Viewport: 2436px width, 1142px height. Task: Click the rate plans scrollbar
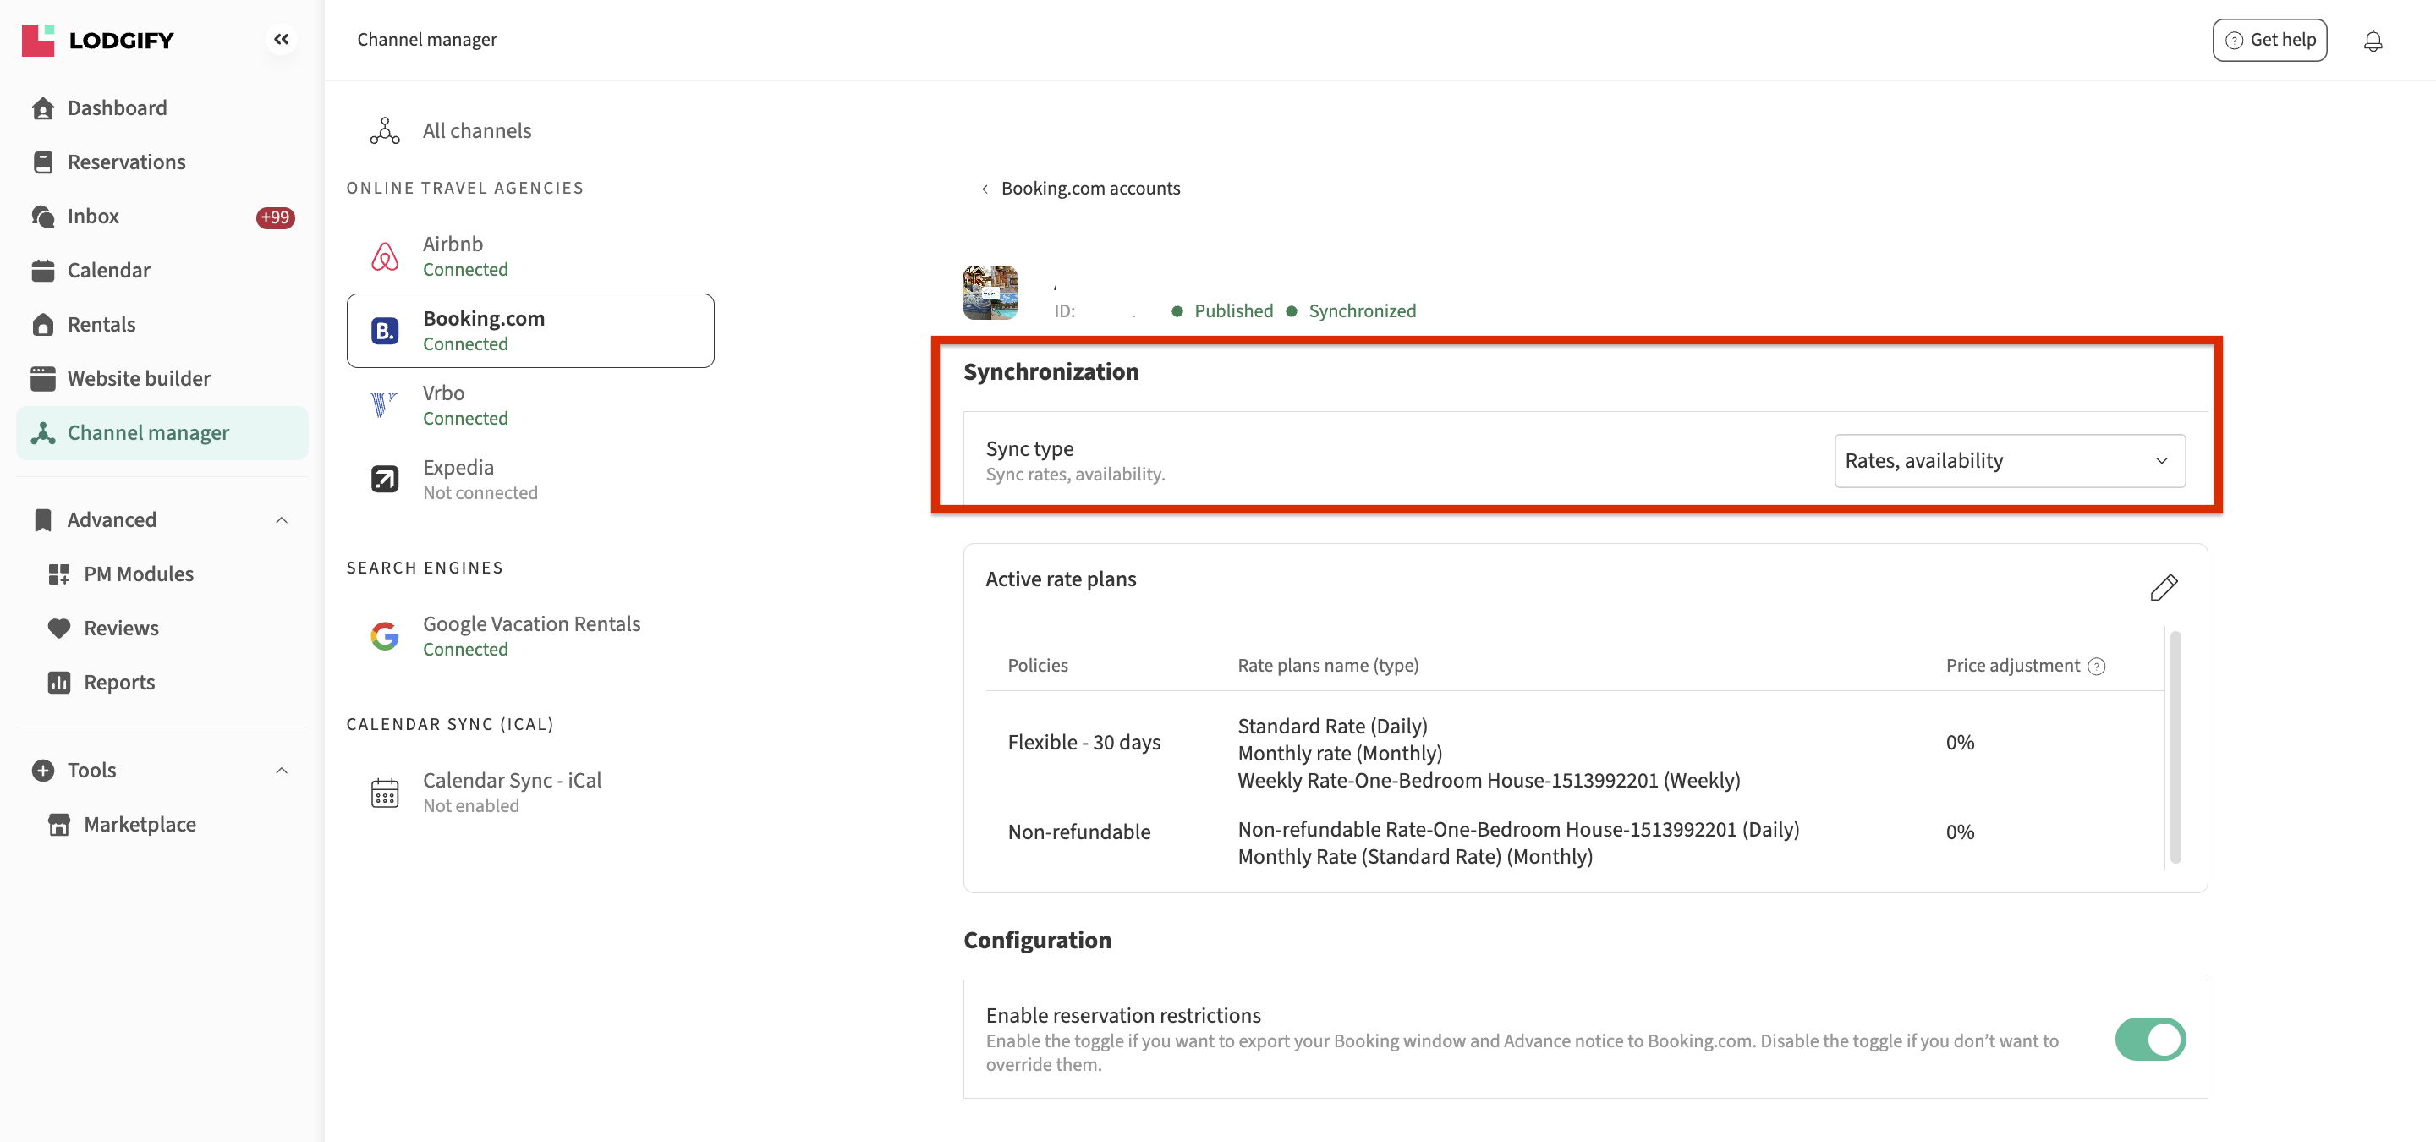click(2175, 747)
